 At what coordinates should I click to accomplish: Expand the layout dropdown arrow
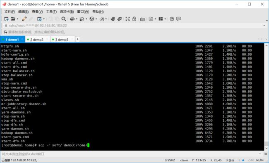[x=165, y=19]
